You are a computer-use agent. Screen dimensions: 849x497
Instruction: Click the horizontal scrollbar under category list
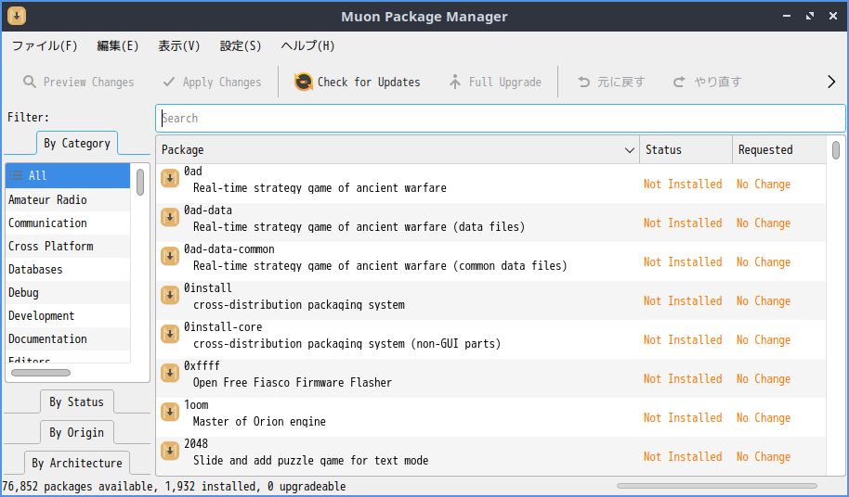click(41, 373)
